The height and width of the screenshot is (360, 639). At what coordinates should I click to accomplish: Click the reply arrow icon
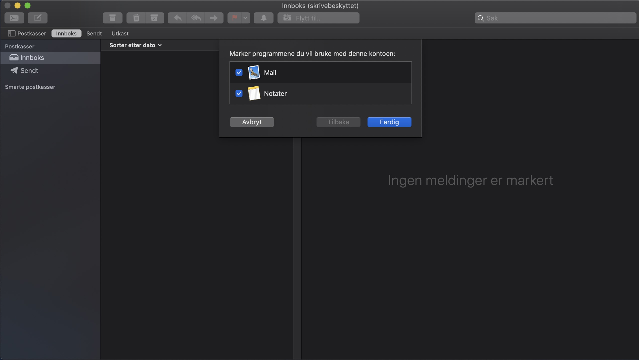tap(177, 18)
